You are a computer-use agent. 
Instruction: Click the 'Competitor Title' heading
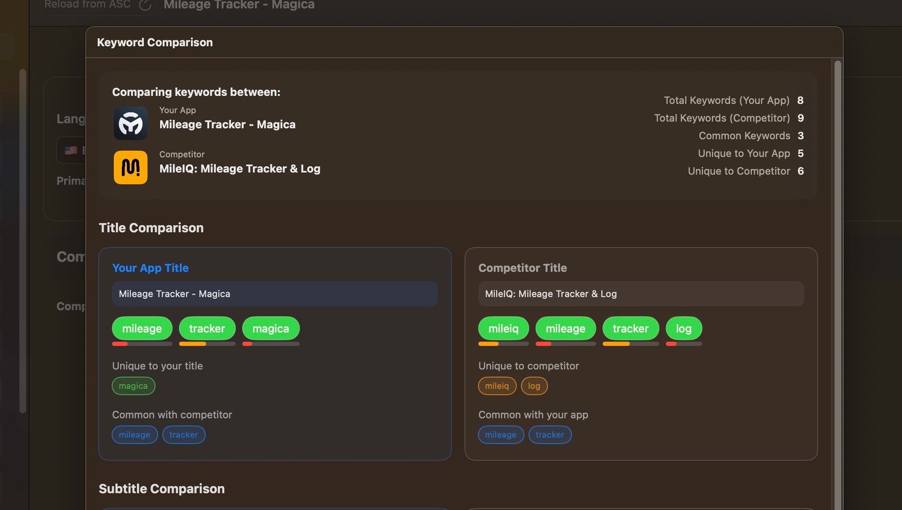pyautogui.click(x=523, y=268)
